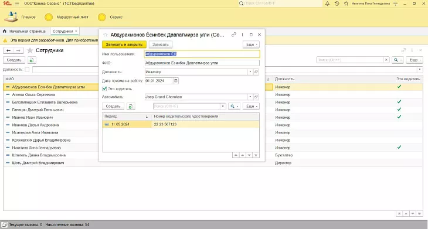Viewport: 428px width, 229px height.
Task: Open notifications bell icon in title bar
Action: coord(327,4)
